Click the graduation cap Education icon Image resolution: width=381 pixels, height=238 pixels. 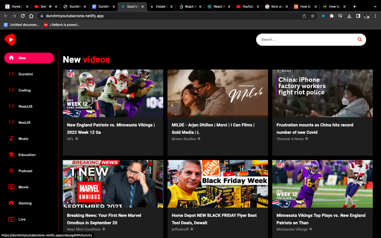(x=11, y=154)
